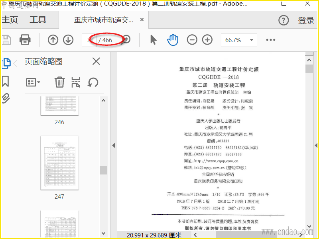This screenshot has height=239, width=319.
Task: Select the thumbnail below page 247
Action: (x=59, y=224)
